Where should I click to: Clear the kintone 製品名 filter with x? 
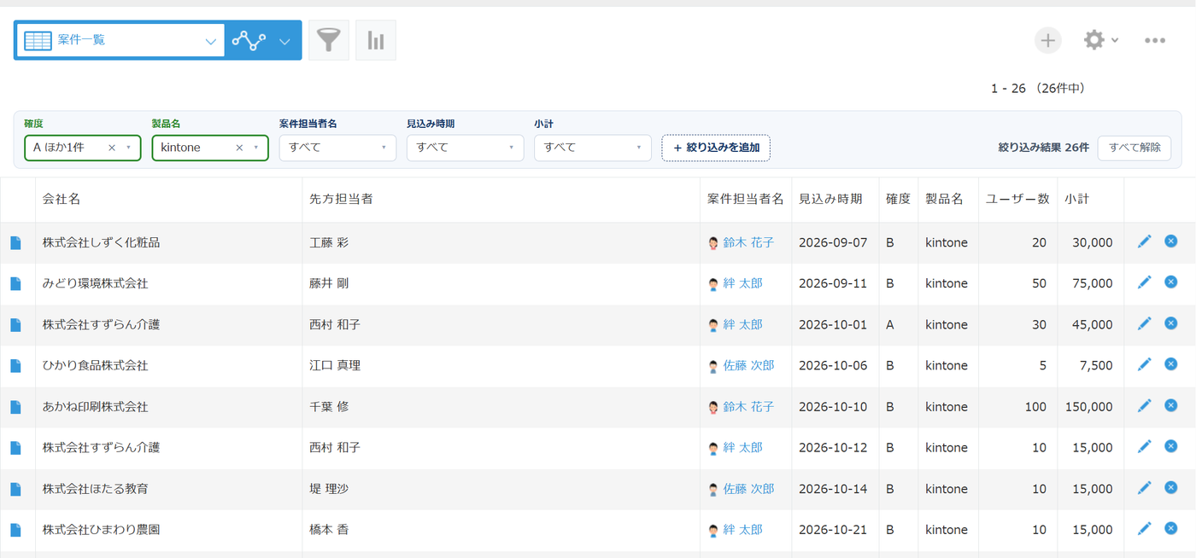point(239,148)
